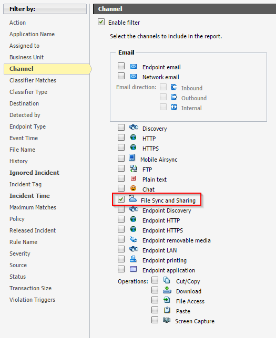Click the Endpoint removable media icon
276x338 pixels.
(134, 239)
